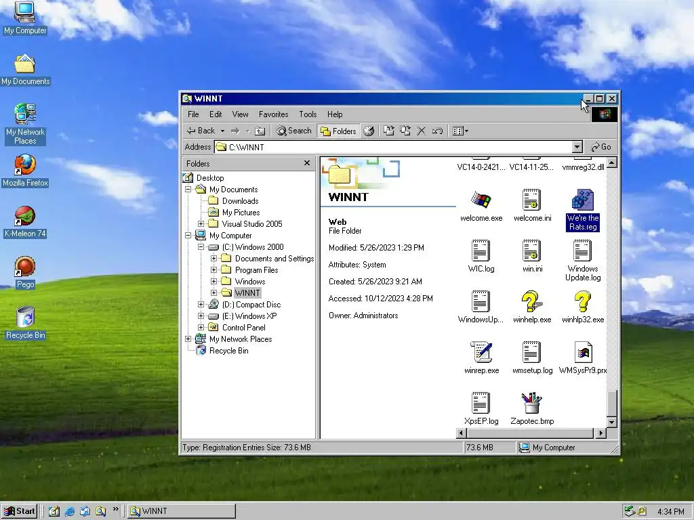694x520 pixels.
Task: Select the WMSysPr9.prx file icon
Action: coord(582,352)
